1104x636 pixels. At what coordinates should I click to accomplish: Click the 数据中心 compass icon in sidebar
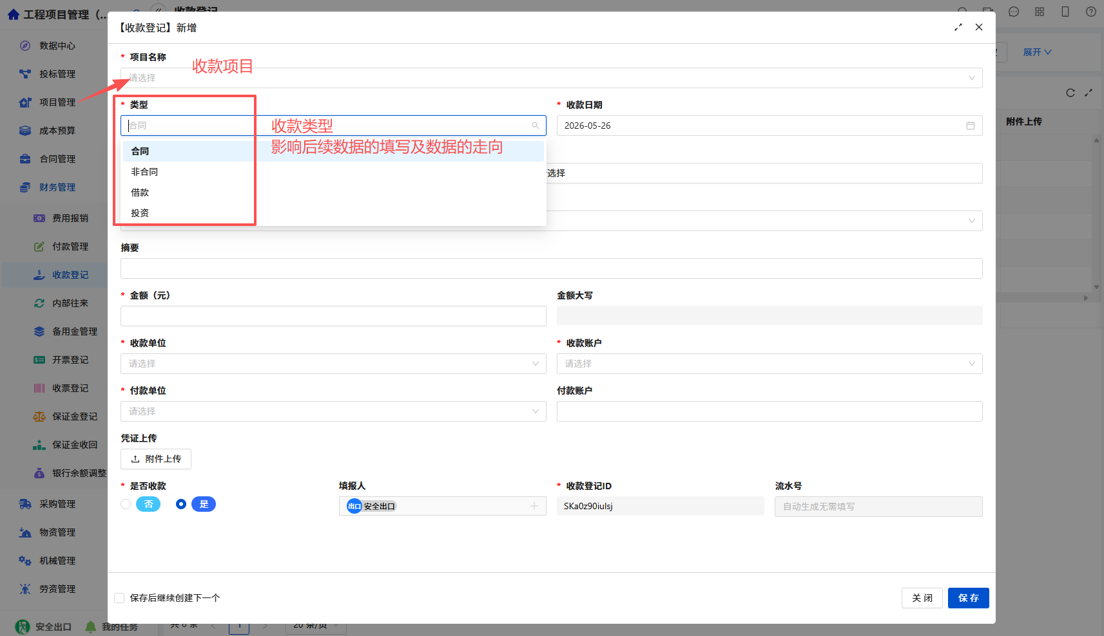(x=25, y=46)
